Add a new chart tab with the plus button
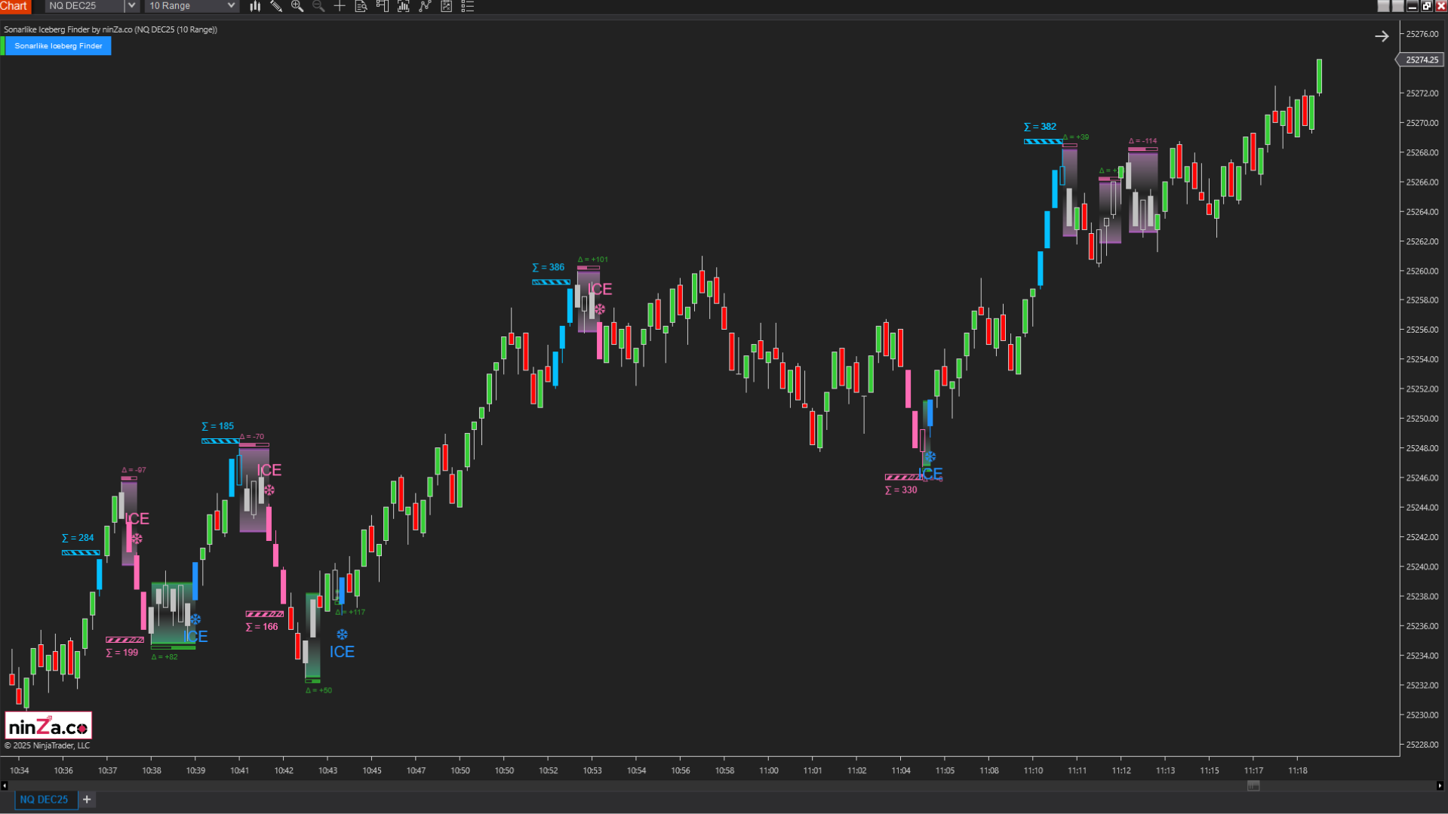This screenshot has width=1448, height=814. (x=86, y=799)
